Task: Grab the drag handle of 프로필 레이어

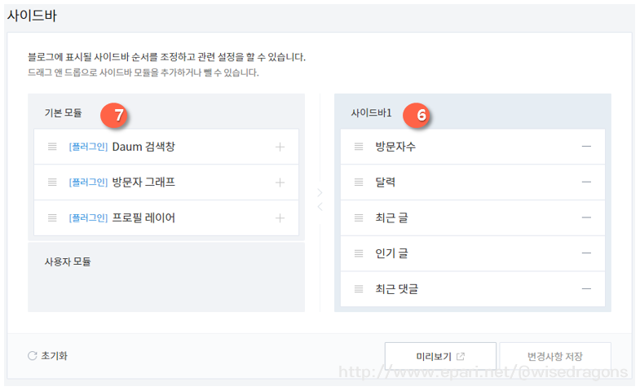Action: point(52,217)
